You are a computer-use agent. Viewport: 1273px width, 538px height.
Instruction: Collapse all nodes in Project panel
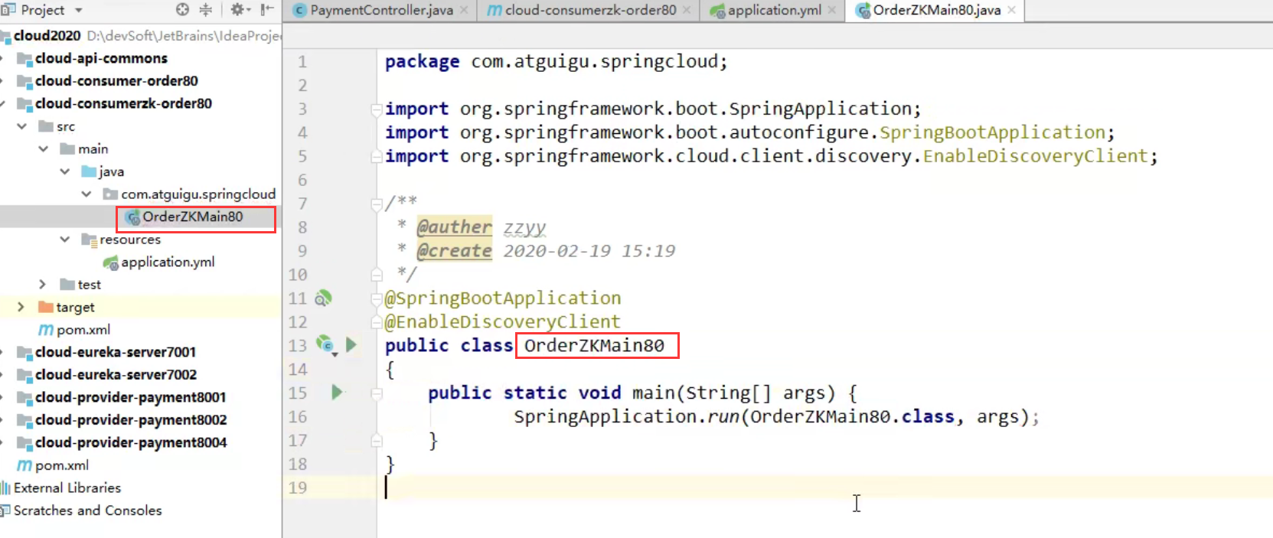click(x=205, y=10)
